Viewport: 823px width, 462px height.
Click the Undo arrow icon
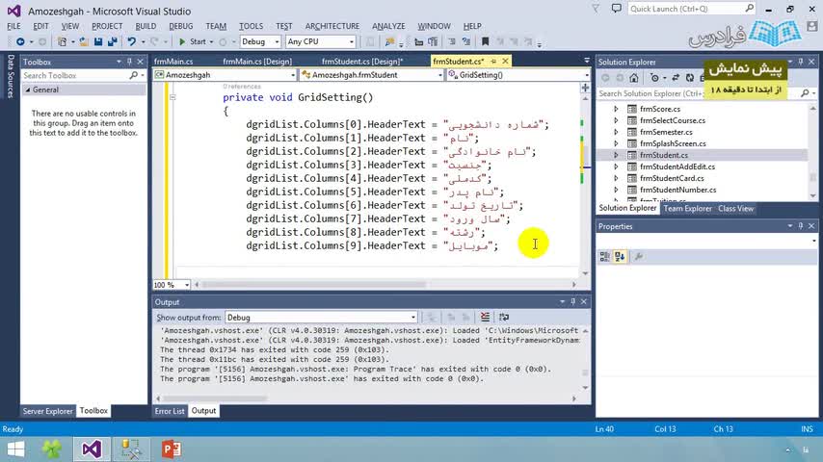point(131,41)
